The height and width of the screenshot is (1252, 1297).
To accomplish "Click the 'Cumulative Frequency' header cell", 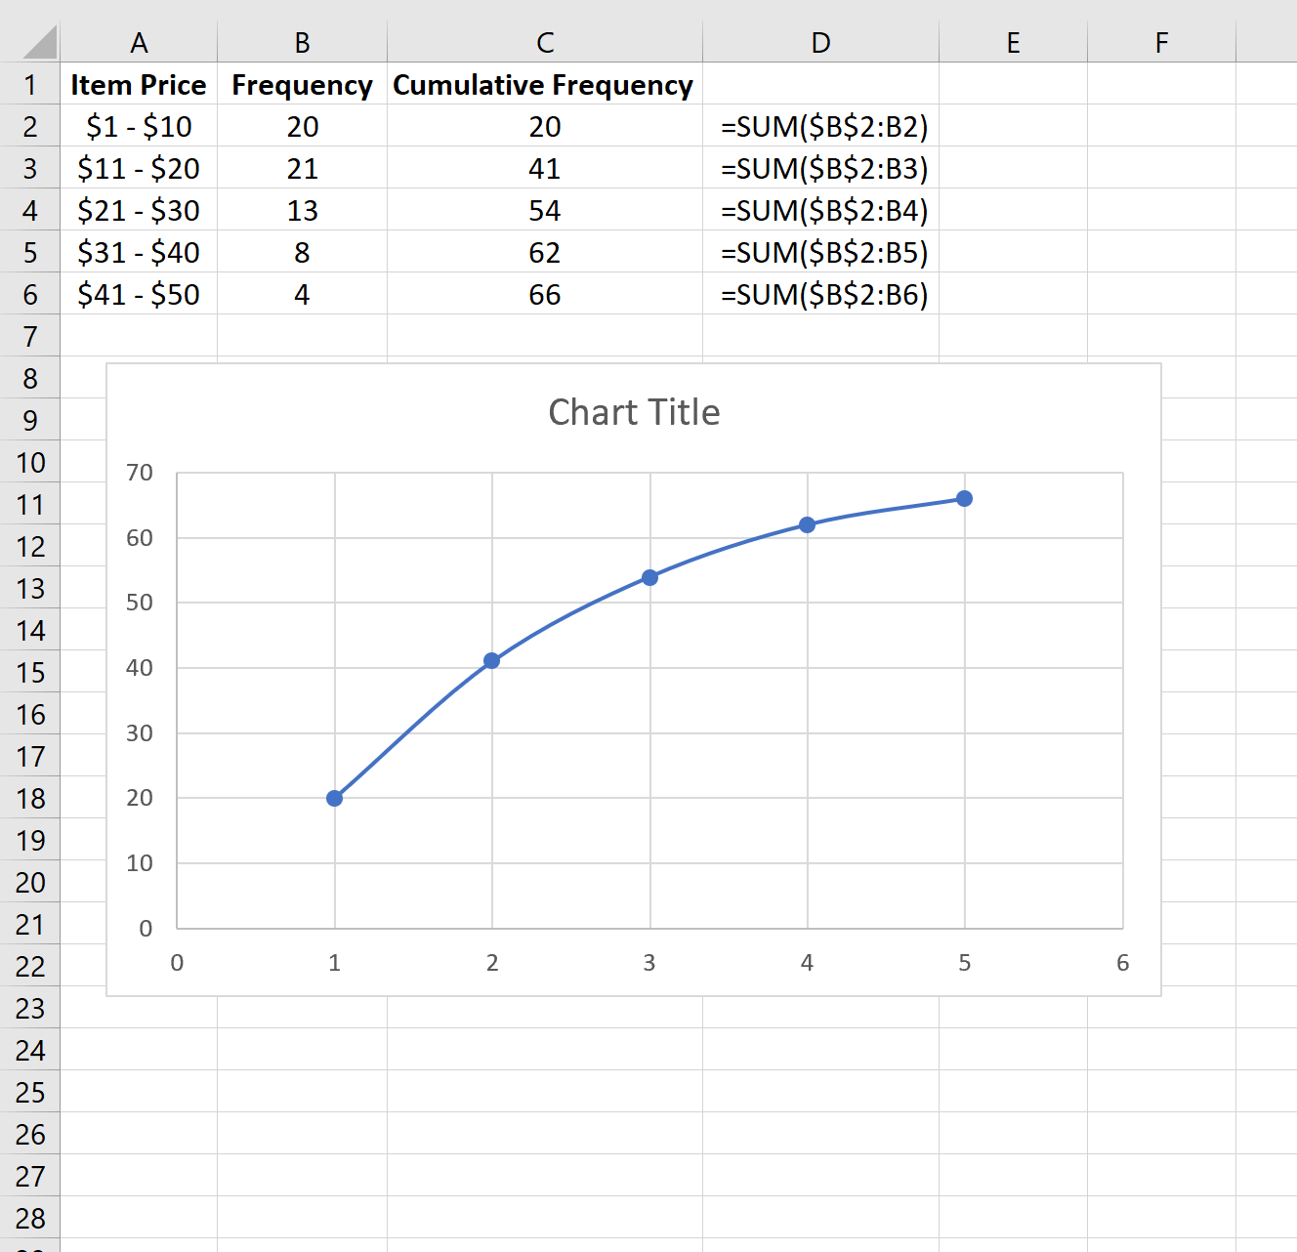I will (545, 84).
